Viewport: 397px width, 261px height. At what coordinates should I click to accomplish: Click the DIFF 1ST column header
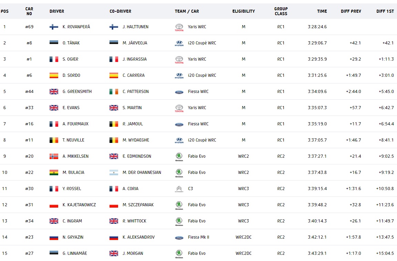pyautogui.click(x=385, y=11)
